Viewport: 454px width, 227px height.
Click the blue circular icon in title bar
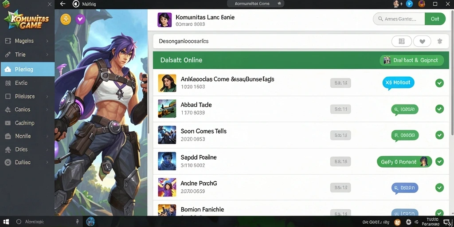pos(409,4)
